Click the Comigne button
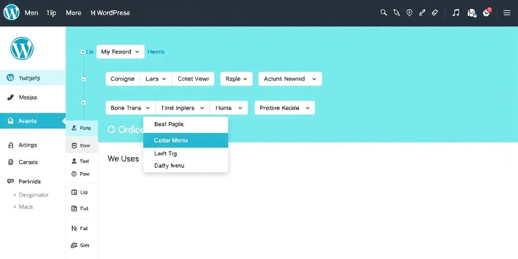This screenshot has height=259, width=518. pos(122,79)
